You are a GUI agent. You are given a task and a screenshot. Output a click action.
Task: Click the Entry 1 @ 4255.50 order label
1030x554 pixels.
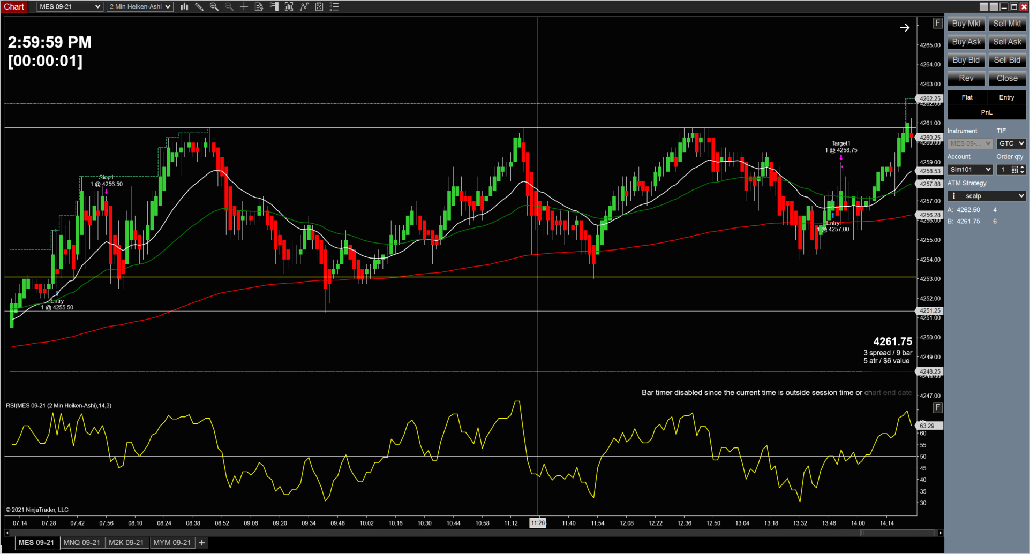click(57, 304)
